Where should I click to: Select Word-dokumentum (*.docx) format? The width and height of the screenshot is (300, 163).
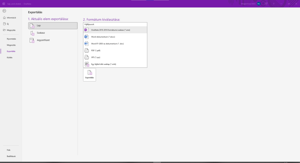(115, 37)
